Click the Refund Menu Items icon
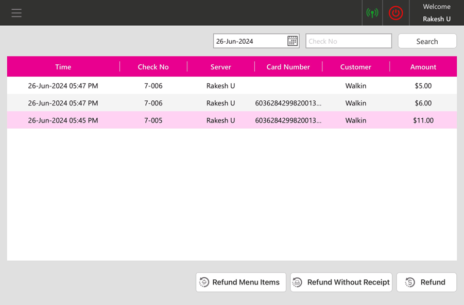Viewport: 464px width, 305px height. [204, 282]
